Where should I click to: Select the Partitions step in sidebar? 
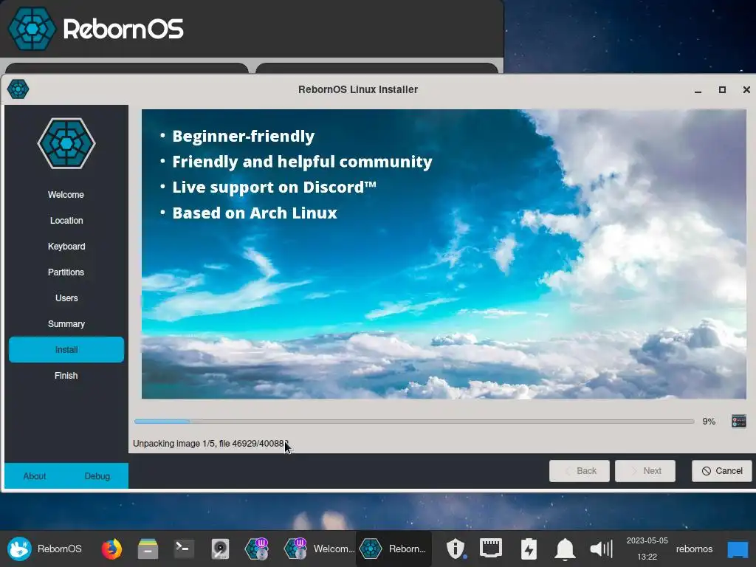pos(66,272)
